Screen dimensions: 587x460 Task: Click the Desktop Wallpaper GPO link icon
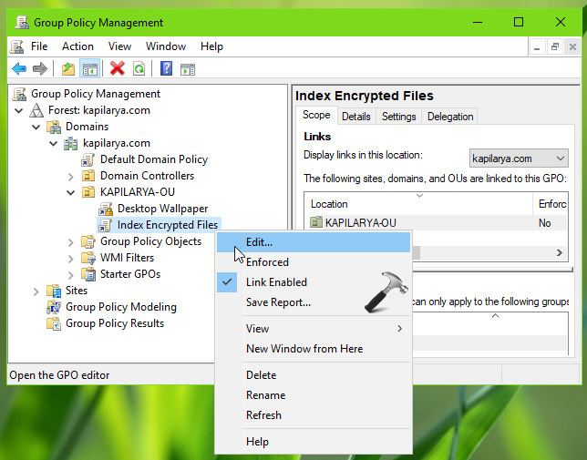tap(106, 209)
